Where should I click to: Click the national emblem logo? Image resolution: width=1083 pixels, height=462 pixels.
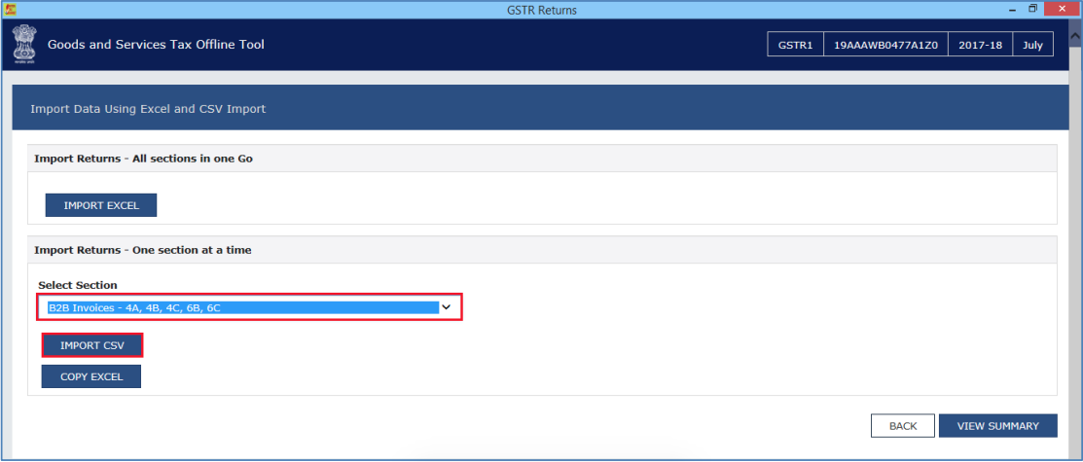24,45
